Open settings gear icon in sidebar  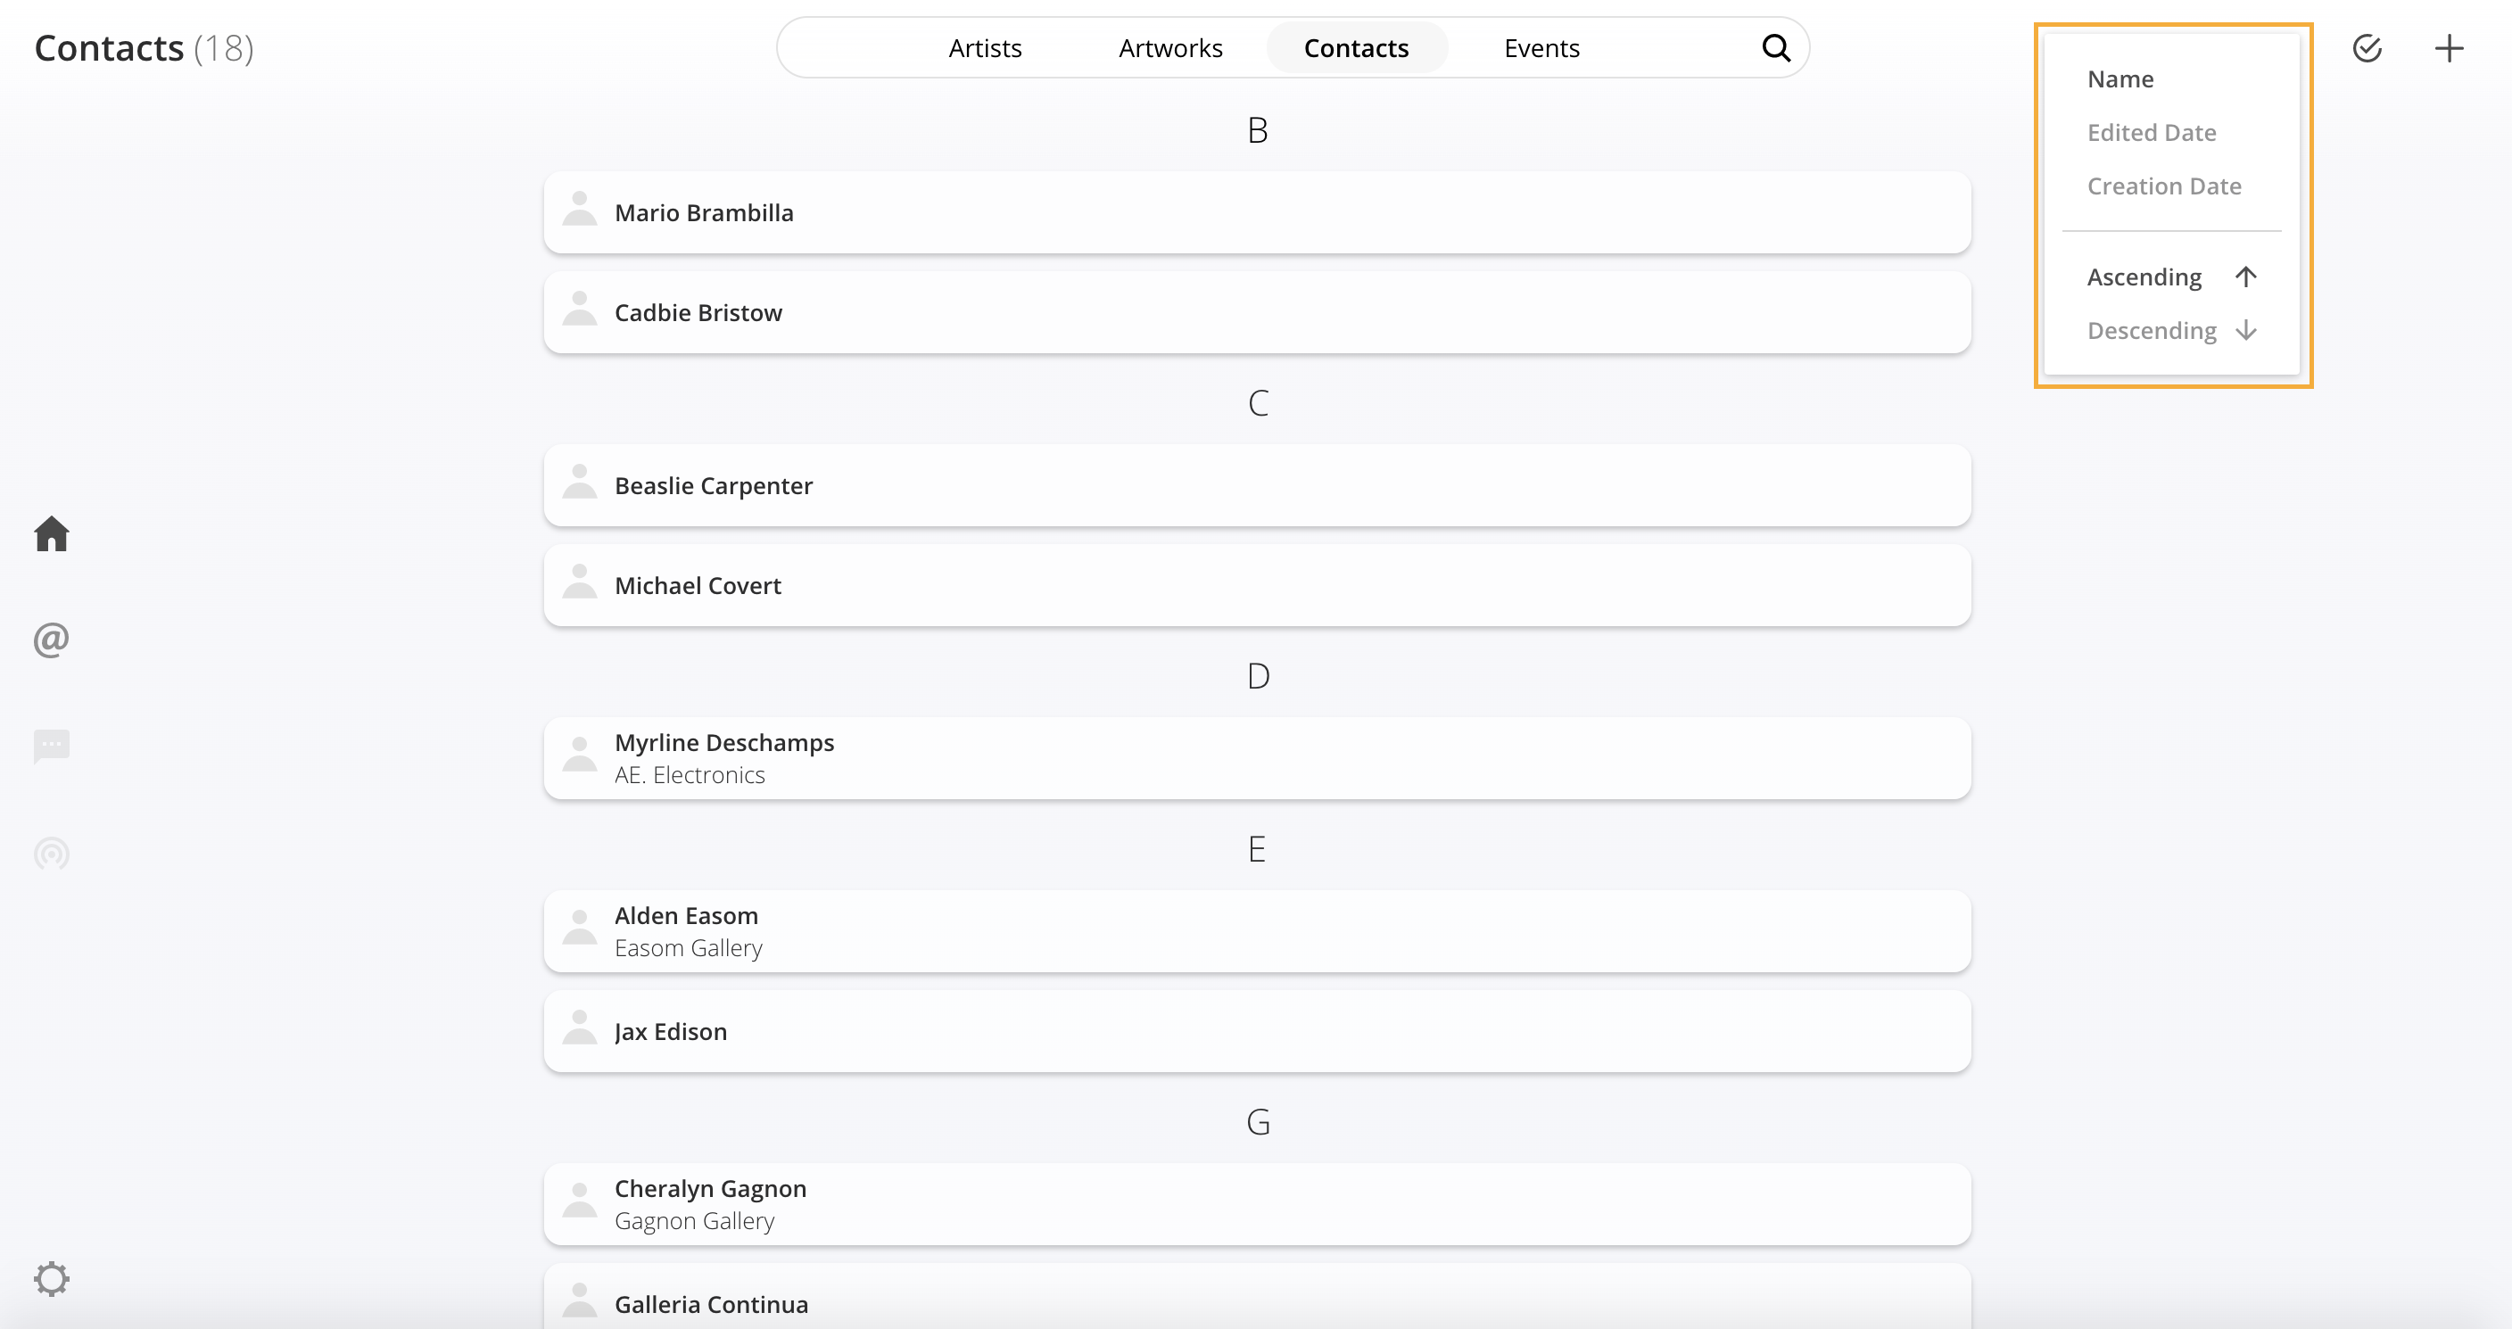coord(52,1278)
